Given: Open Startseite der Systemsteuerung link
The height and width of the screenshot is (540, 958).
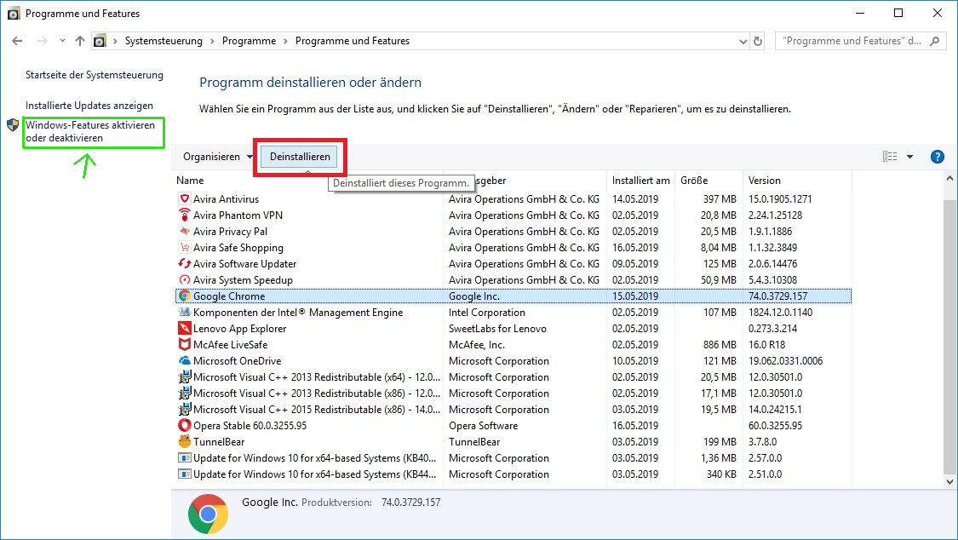Looking at the screenshot, I should (x=94, y=75).
